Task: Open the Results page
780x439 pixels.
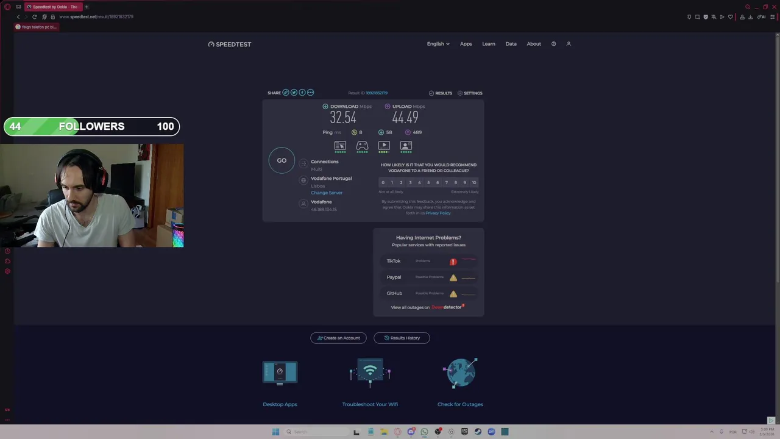Action: tap(441, 93)
